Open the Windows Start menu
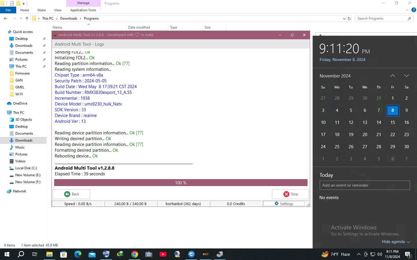 (7, 254)
